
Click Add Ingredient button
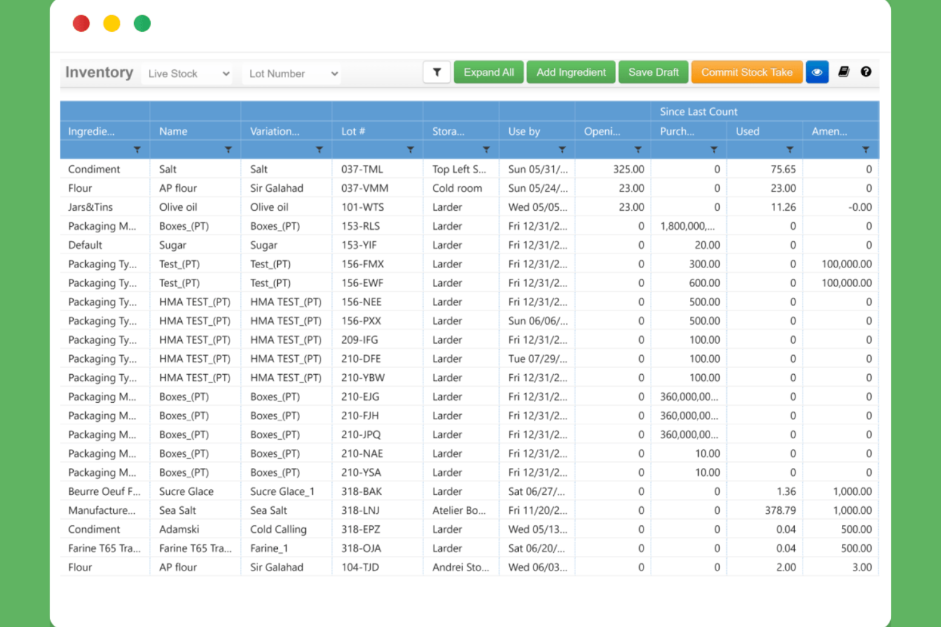pos(571,72)
